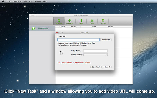Screen dimensions: 157x98
Task: Open the Video Downloader application menu
Action: [x=14, y=1]
